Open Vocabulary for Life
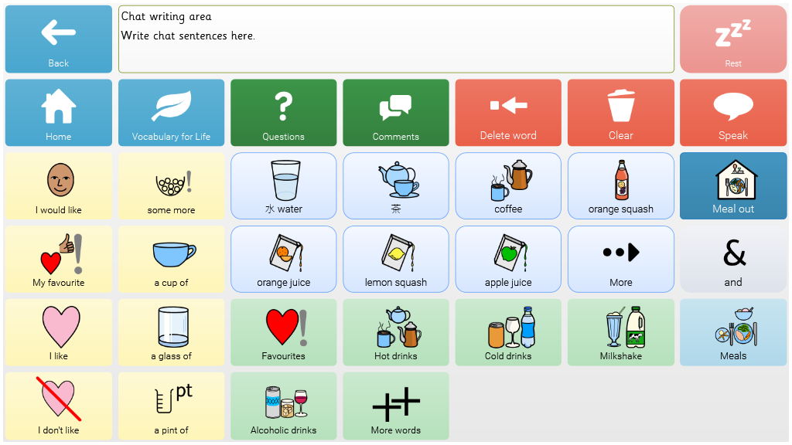The image size is (792, 445). (x=171, y=113)
